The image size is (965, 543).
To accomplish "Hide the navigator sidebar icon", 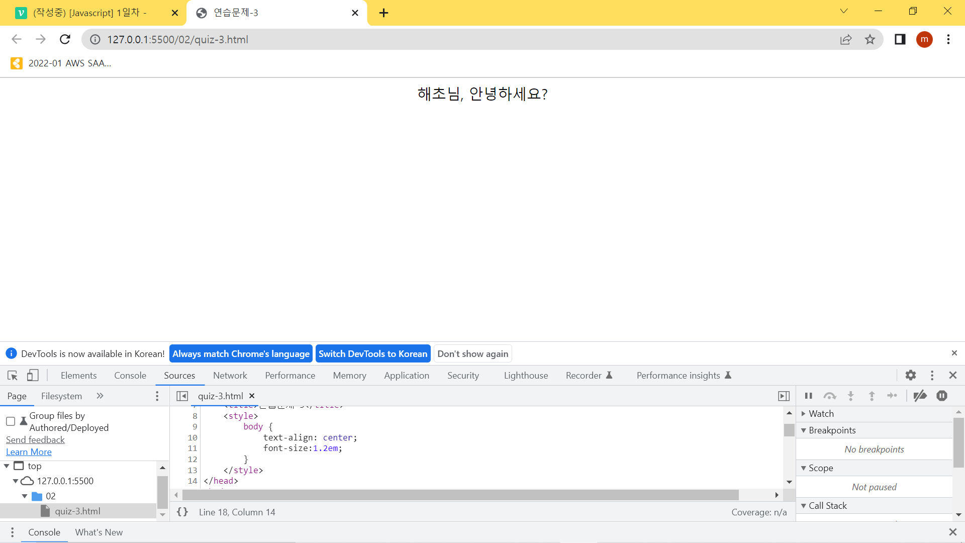I will pyautogui.click(x=182, y=396).
